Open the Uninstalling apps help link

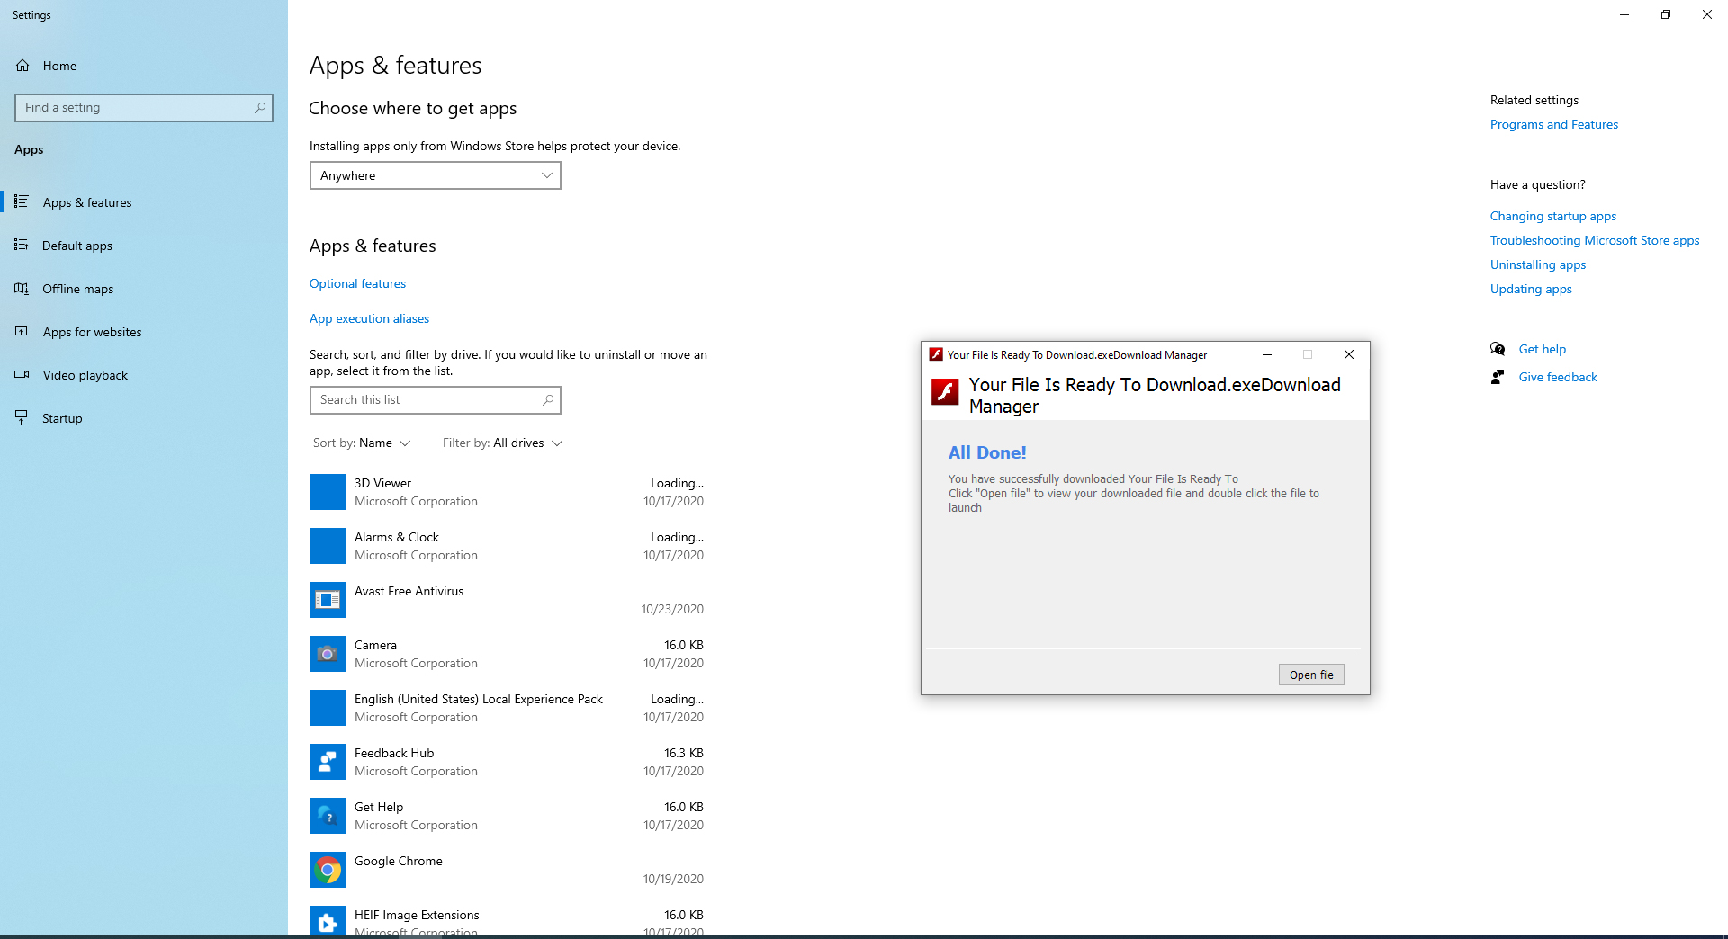(1538, 264)
